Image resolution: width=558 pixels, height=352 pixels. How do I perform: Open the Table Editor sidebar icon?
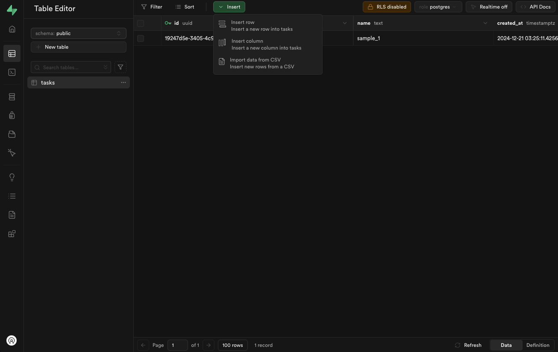[x=12, y=54]
